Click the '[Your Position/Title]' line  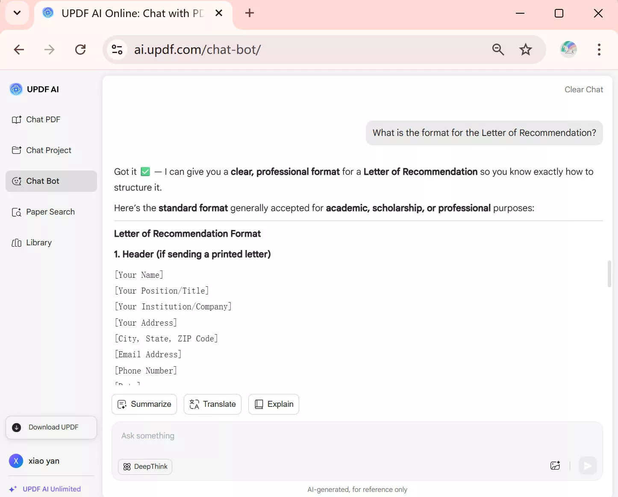click(162, 291)
